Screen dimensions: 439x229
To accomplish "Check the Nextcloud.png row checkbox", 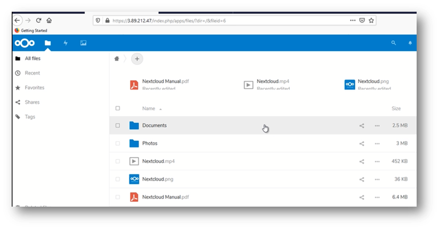I will click(x=118, y=179).
